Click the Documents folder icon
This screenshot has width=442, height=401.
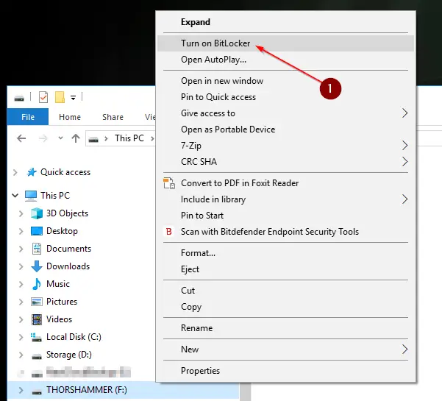[x=37, y=249]
